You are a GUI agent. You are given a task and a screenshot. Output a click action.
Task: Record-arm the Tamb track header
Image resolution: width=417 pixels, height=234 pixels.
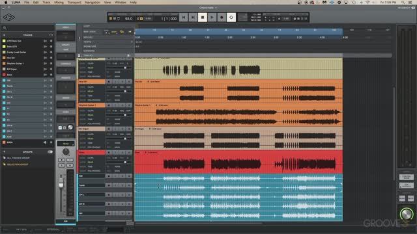108,185
